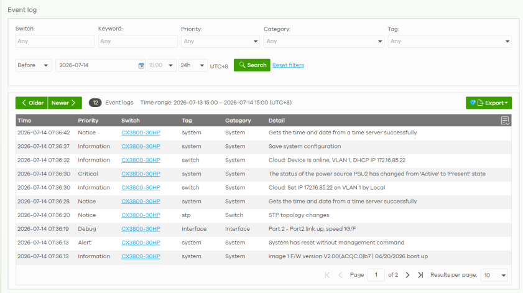Click the Alert priority cell
Image resolution: width=523 pixels, height=293 pixels.
[85, 242]
